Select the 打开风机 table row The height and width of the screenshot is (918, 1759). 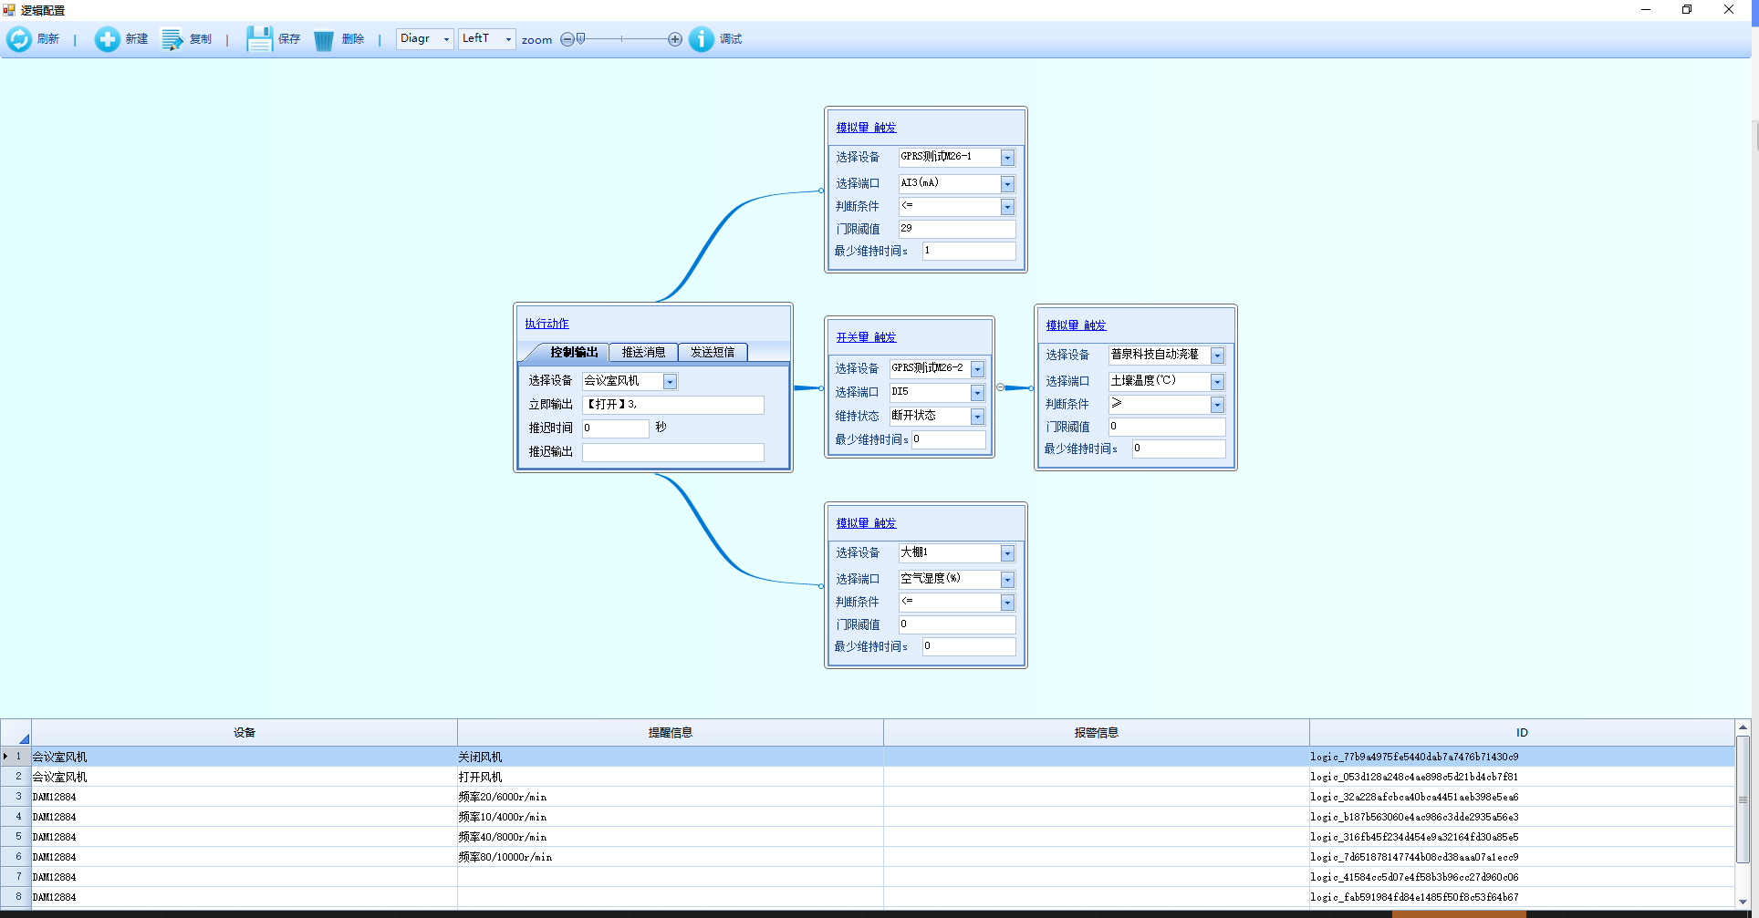[x=480, y=777]
